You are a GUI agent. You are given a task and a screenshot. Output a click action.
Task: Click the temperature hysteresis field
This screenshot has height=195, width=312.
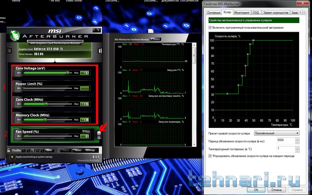pyautogui.click(x=286, y=149)
